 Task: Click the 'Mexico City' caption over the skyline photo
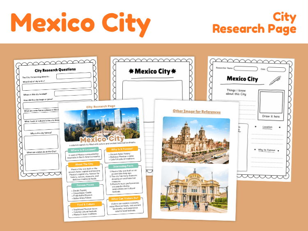pyautogui.click(x=102, y=139)
